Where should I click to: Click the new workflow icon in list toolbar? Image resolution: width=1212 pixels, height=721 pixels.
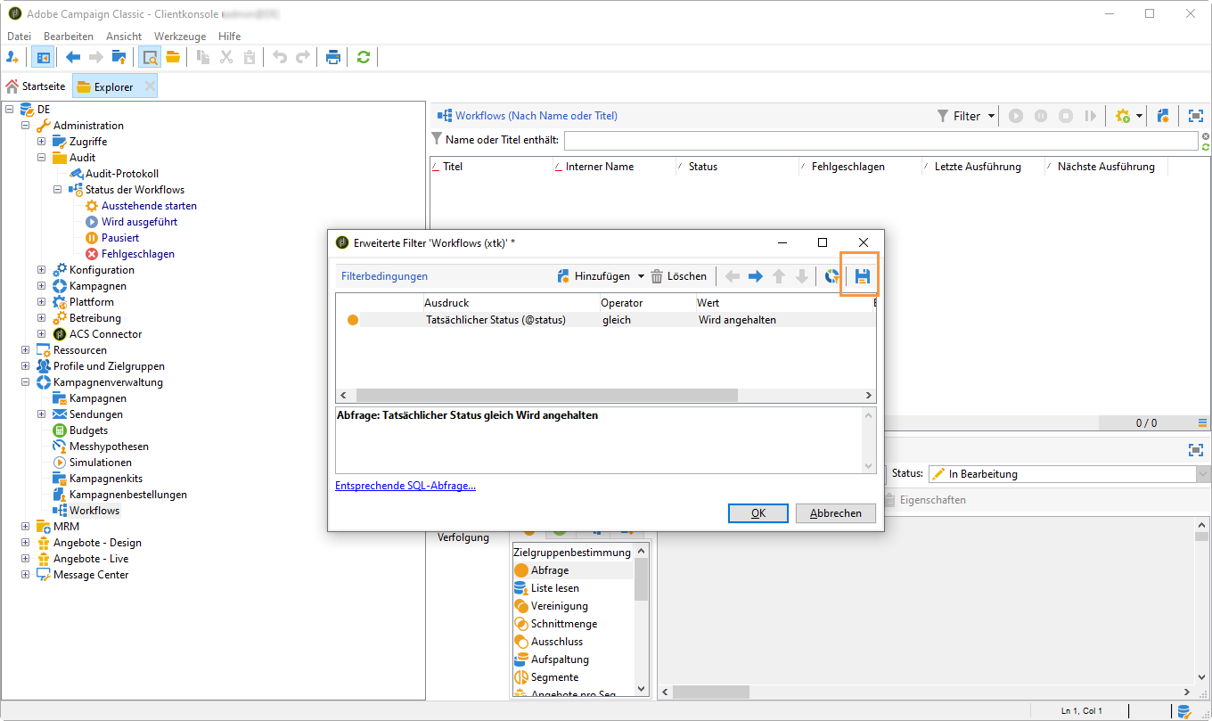click(x=1162, y=116)
